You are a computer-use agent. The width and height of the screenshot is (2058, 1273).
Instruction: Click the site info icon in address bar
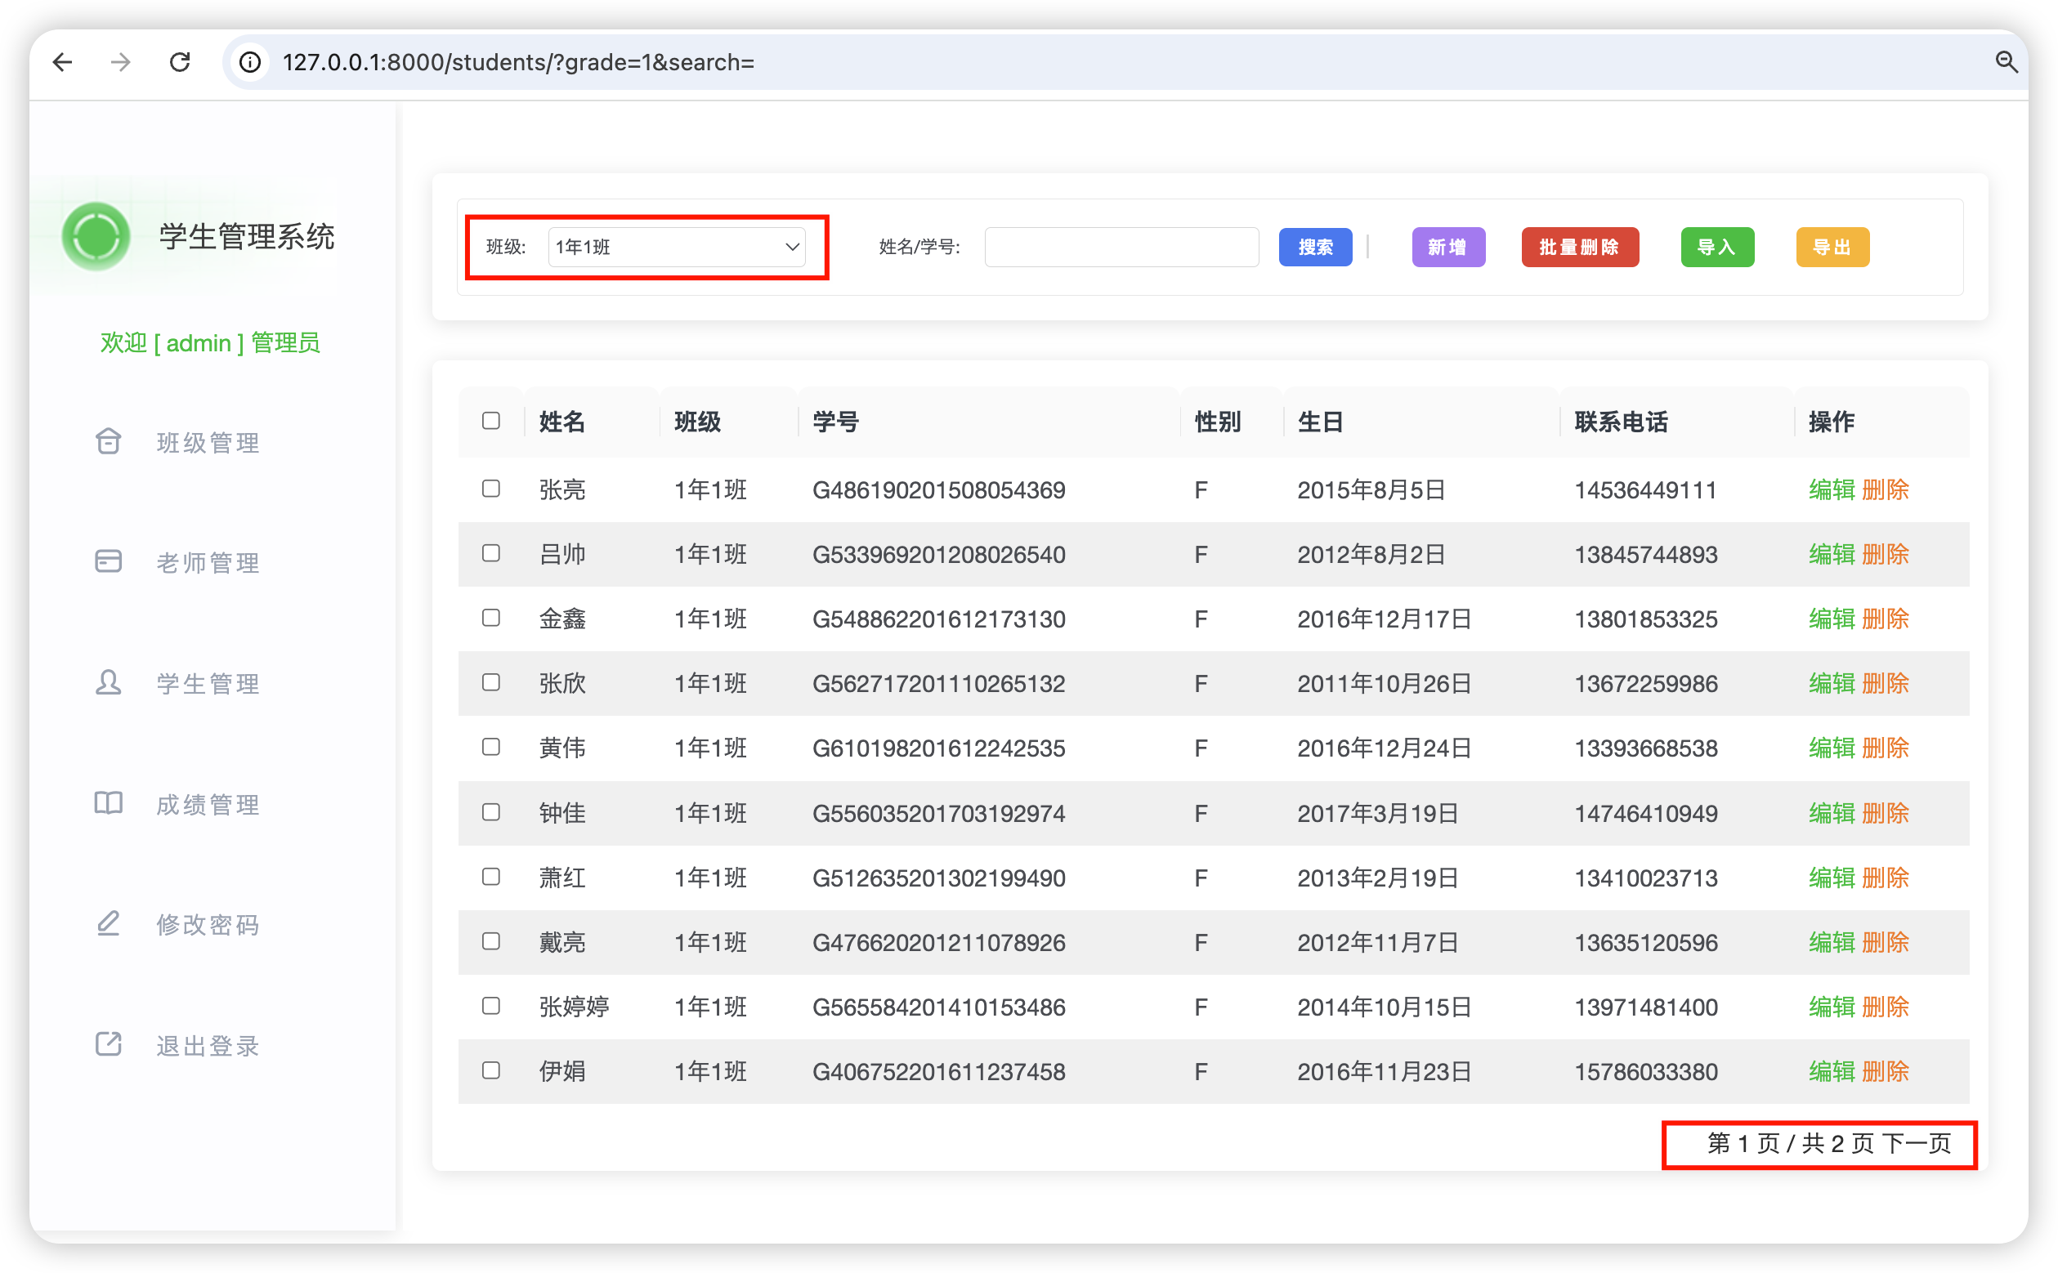coord(250,62)
